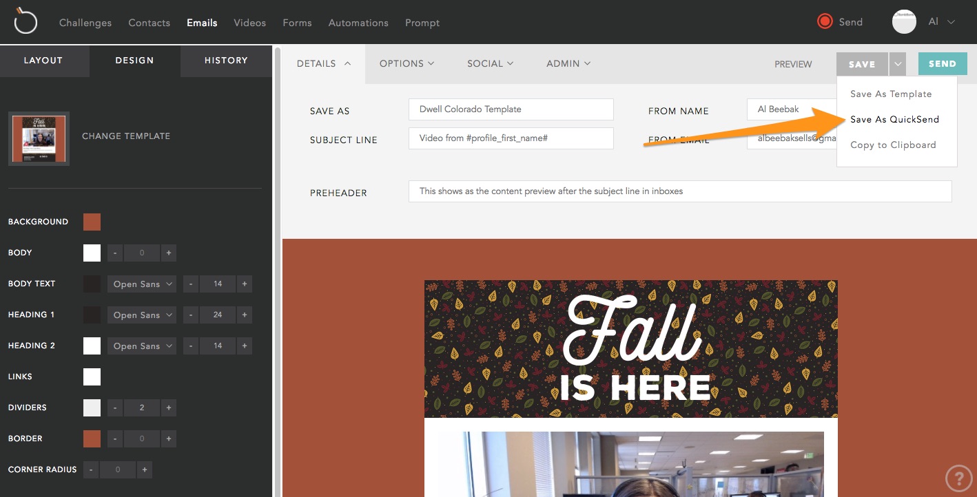The width and height of the screenshot is (977, 497).
Task: Open the BORDER color swatch
Action: 92,438
